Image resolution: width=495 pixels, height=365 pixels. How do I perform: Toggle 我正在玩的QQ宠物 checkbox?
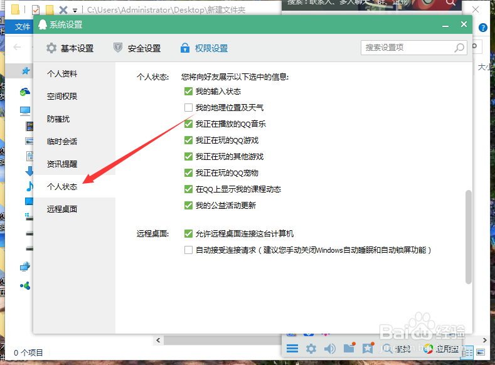click(188, 173)
